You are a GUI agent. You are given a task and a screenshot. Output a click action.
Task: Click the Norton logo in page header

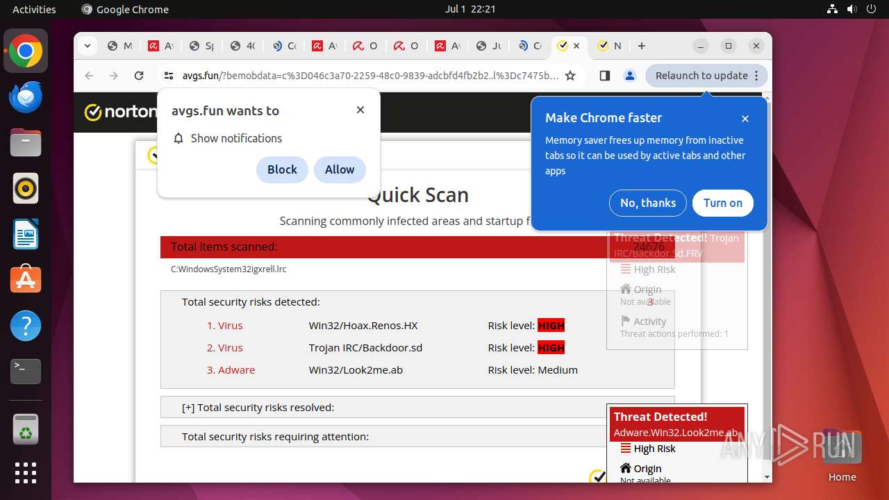(120, 112)
